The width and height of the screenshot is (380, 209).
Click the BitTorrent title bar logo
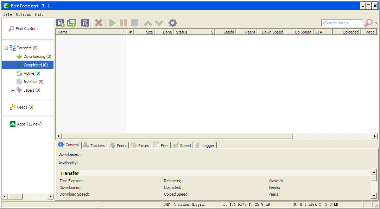[6, 6]
